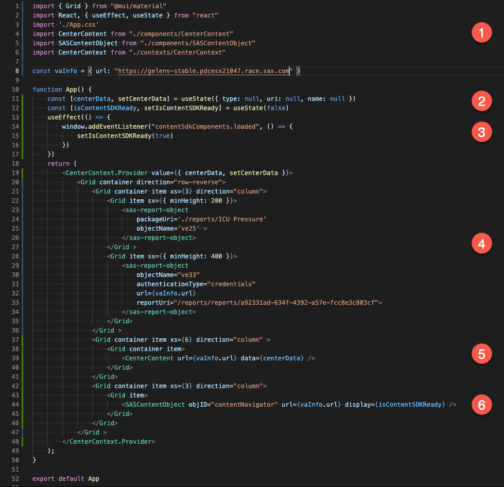Open the gelenv-stable URL link on line 8

pos(203,71)
